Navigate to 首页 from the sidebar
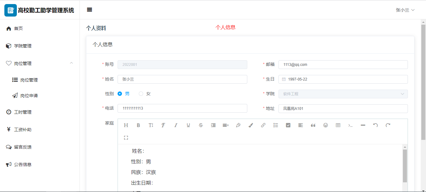426x192 pixels. coord(18,28)
